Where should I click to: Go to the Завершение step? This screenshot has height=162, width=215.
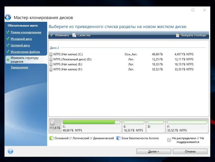[19, 67]
